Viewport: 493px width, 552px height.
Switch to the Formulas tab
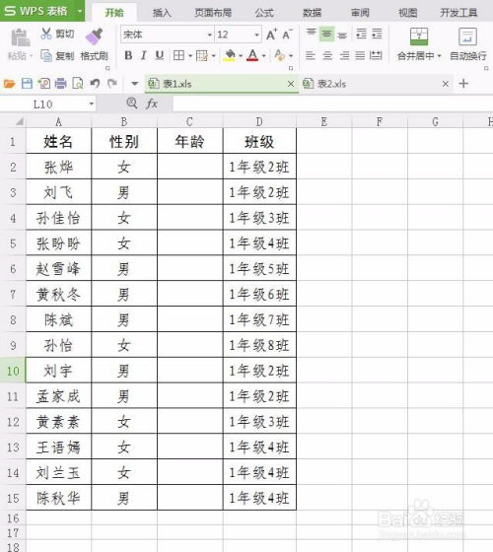tap(264, 13)
